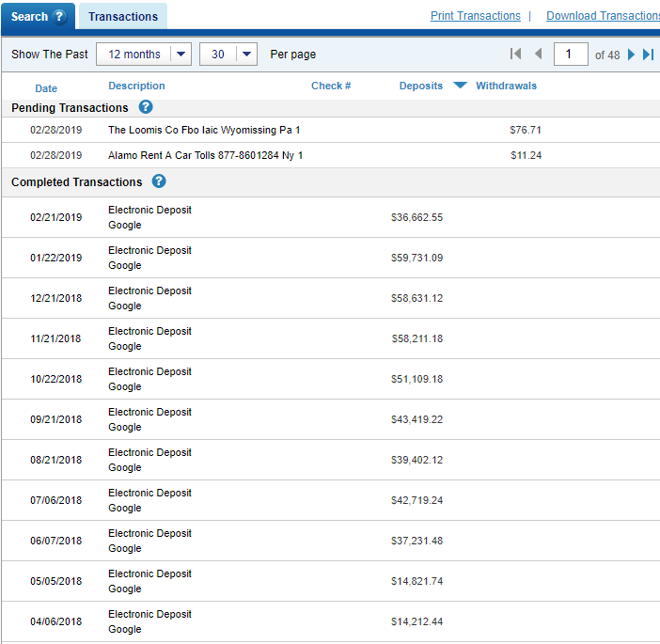Click the 11/21/2018 transaction date
This screenshot has height=644, width=660.
[x=55, y=338]
